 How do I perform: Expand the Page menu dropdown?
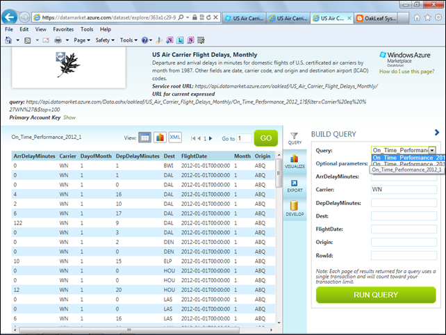tap(82, 40)
